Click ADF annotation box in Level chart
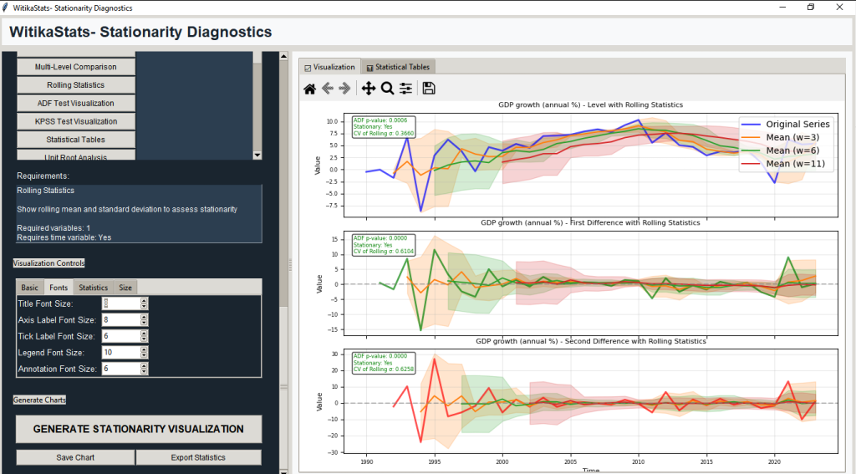Viewport: 856px width, 474px height. [383, 127]
